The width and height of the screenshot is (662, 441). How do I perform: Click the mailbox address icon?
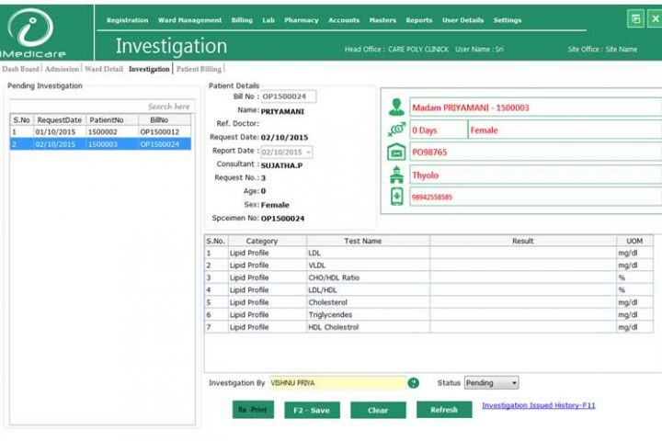[396, 153]
